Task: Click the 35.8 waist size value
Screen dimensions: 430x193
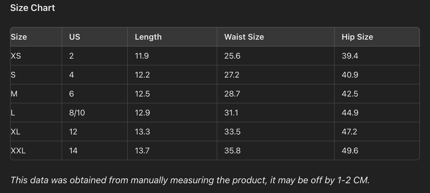Action: click(232, 151)
